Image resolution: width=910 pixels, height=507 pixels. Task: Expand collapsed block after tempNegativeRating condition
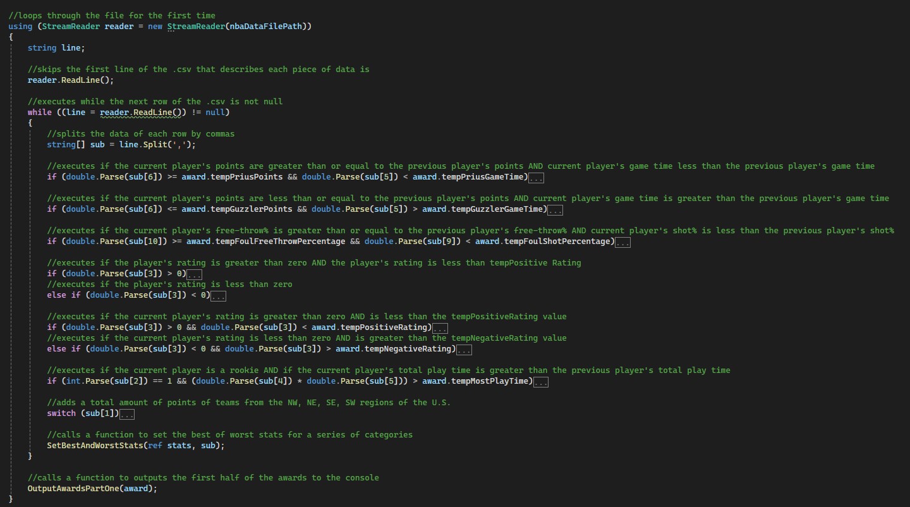click(464, 350)
